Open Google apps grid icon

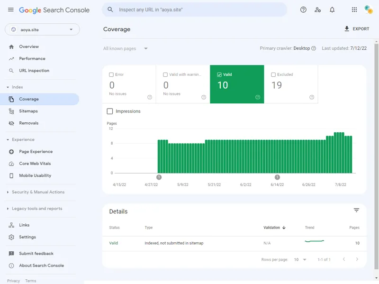click(x=354, y=9)
